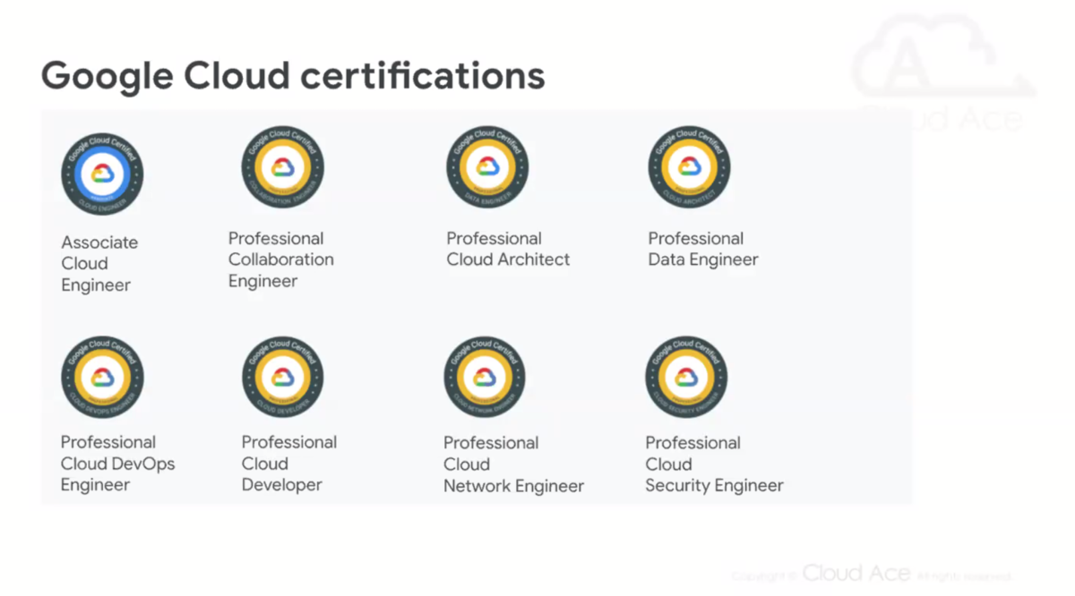Click badge above Professional Cloud Network Engineer label
The image size is (1075, 596).
[x=485, y=377]
